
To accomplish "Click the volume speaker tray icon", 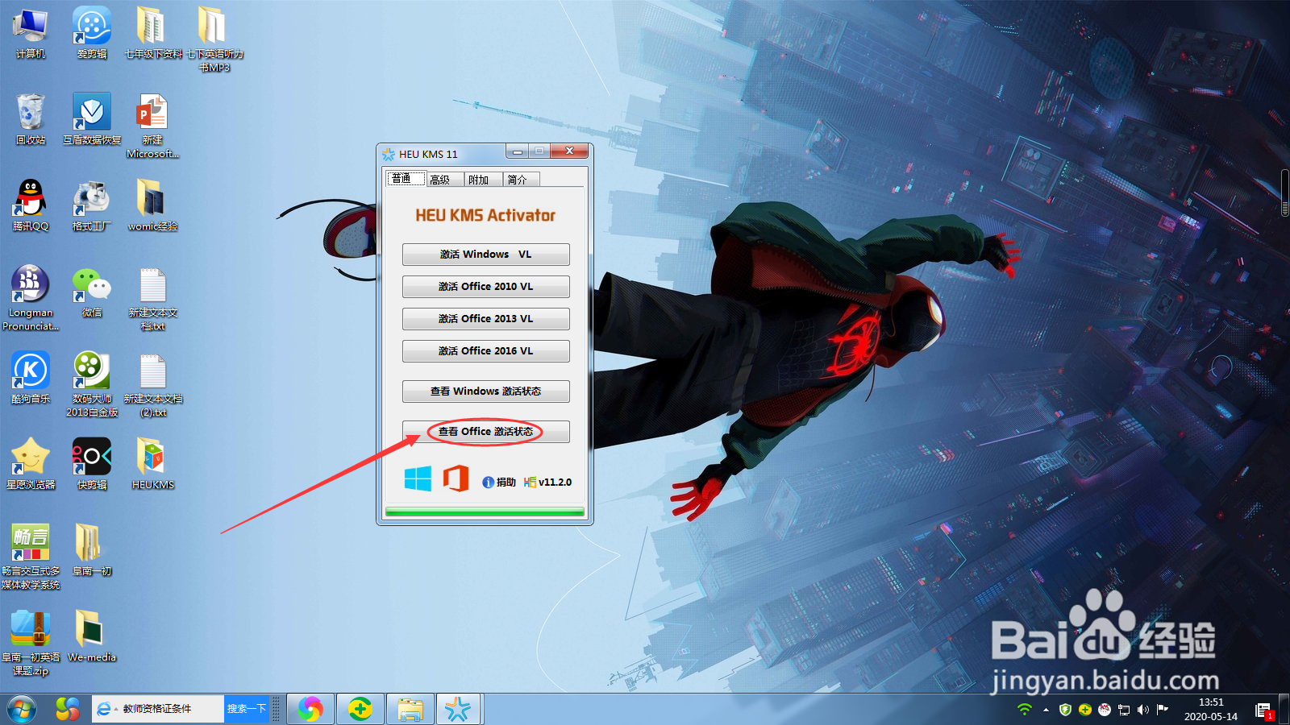I will 1142,710.
